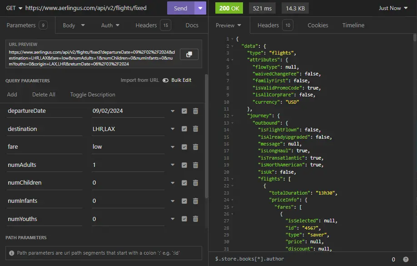Toggle the fare parameter checkbox
Viewport: 417px width, 266px height.
pyautogui.click(x=184, y=147)
